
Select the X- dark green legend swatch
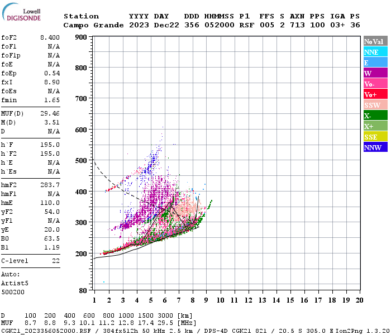pos(375,116)
